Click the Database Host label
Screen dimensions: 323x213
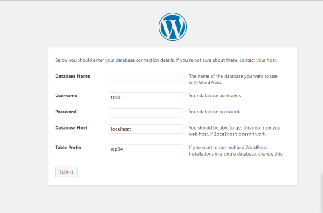(x=71, y=128)
